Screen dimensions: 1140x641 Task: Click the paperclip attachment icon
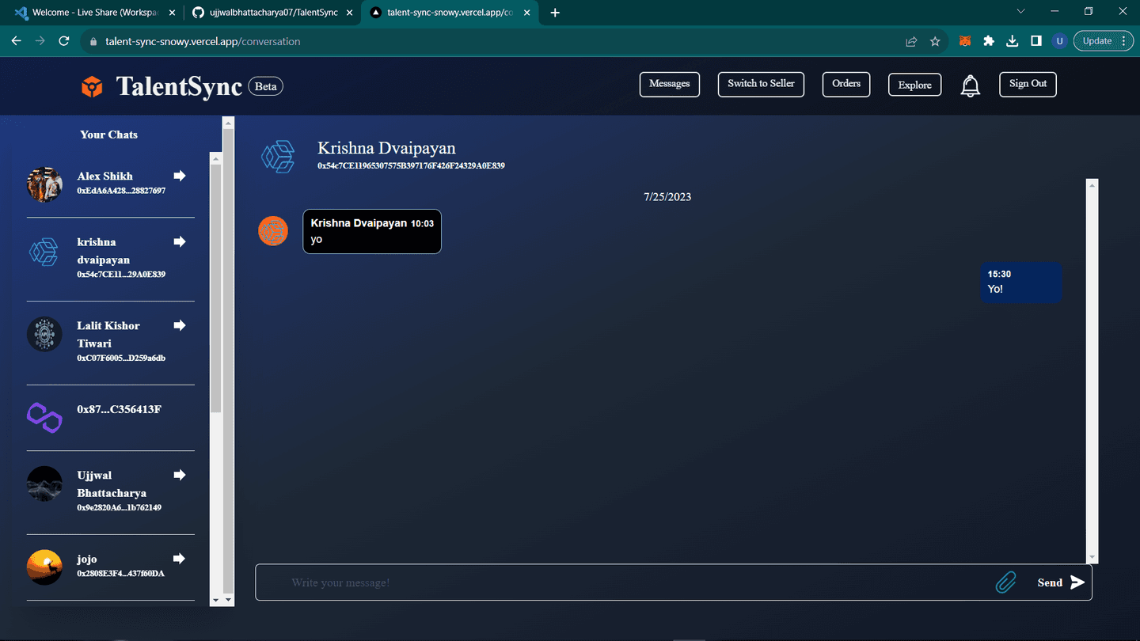[1005, 582]
